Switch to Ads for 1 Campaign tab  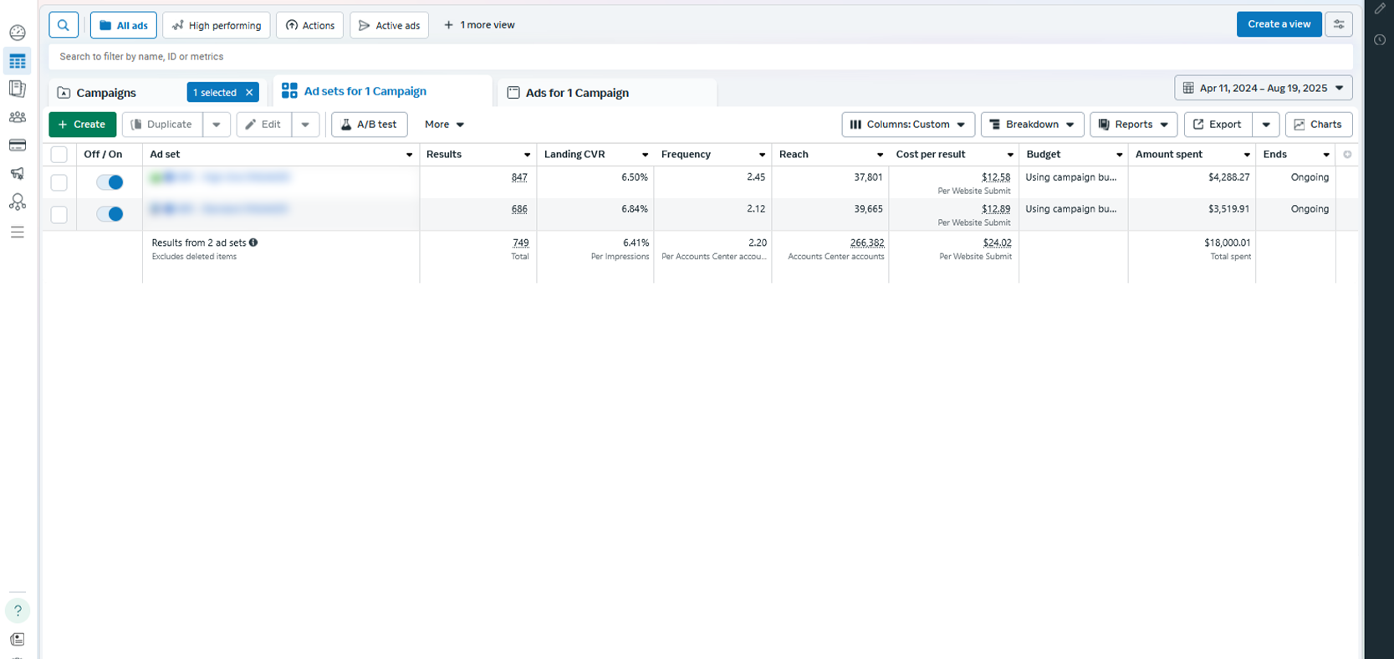577,93
